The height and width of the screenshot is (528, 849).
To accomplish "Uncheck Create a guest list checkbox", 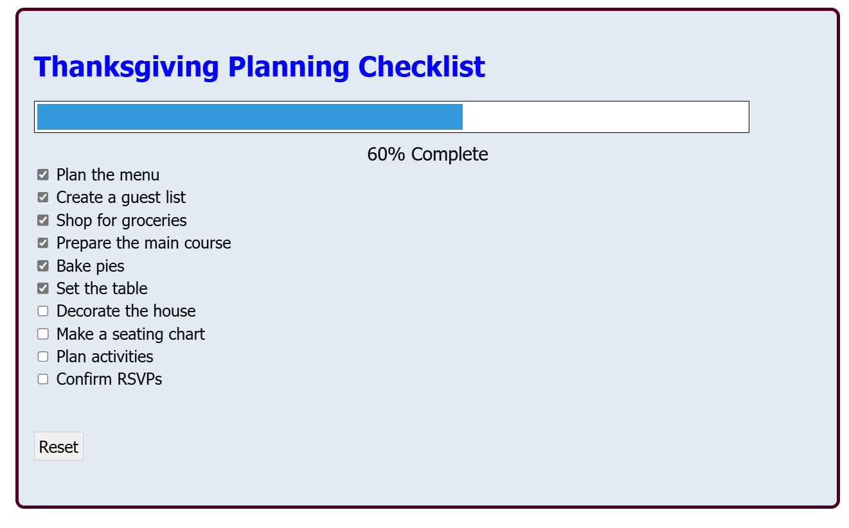I will click(43, 197).
